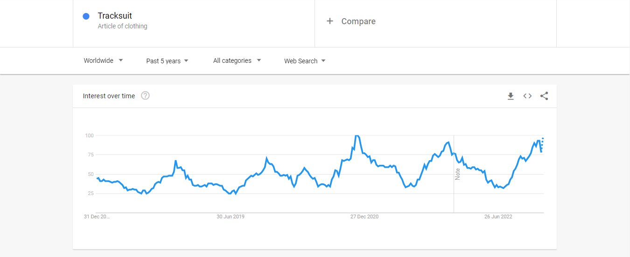Click the blue dot beside Tracksuit

coord(86,16)
